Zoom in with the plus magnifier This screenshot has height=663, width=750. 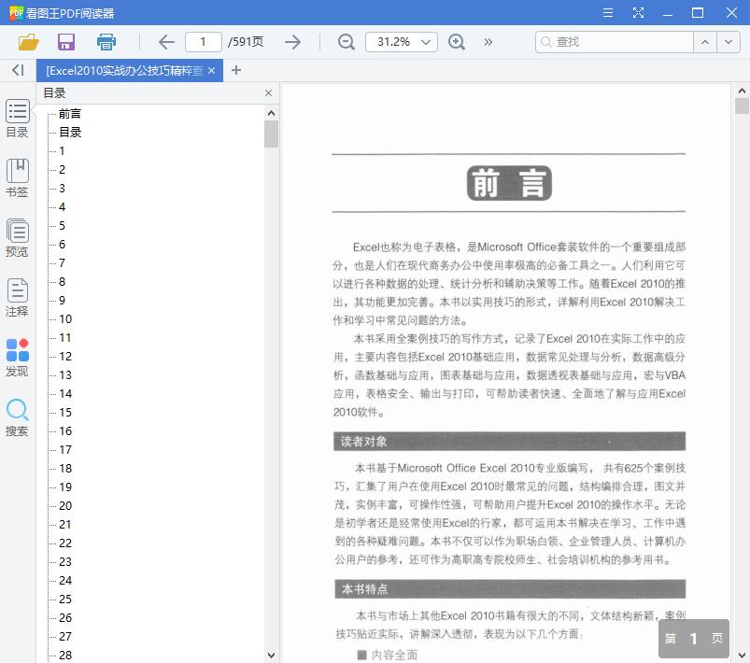click(x=457, y=42)
